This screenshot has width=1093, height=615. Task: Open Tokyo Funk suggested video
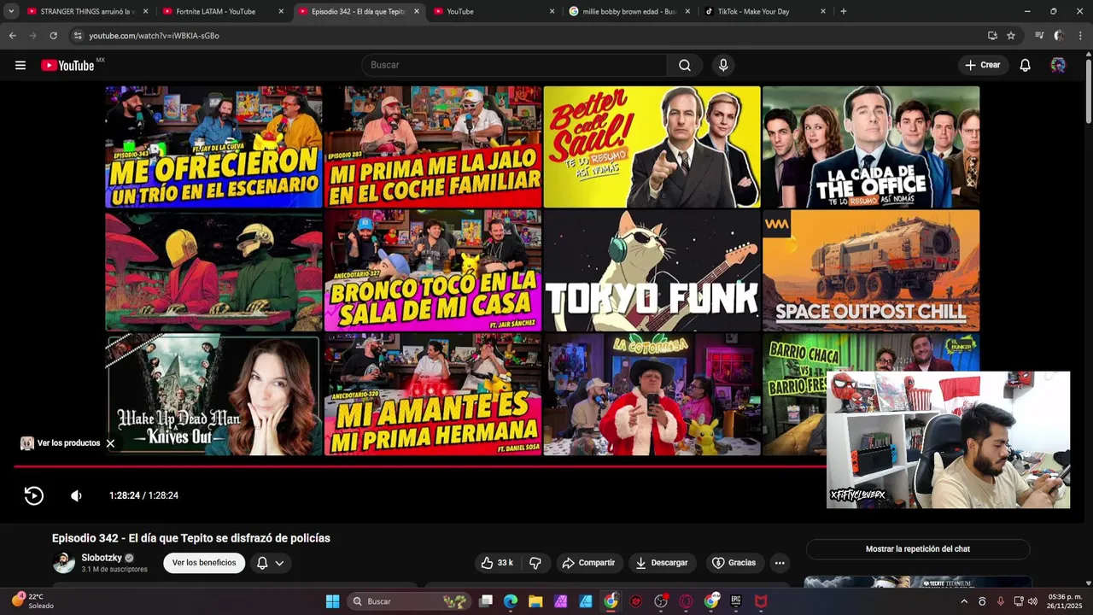[x=652, y=271]
